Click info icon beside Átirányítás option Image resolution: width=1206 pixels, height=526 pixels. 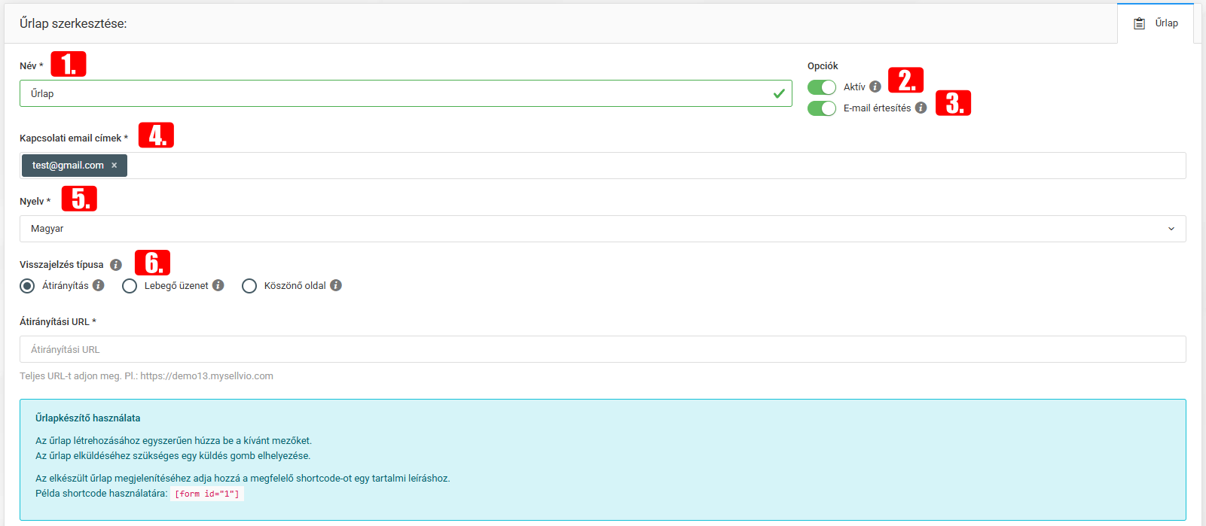98,285
